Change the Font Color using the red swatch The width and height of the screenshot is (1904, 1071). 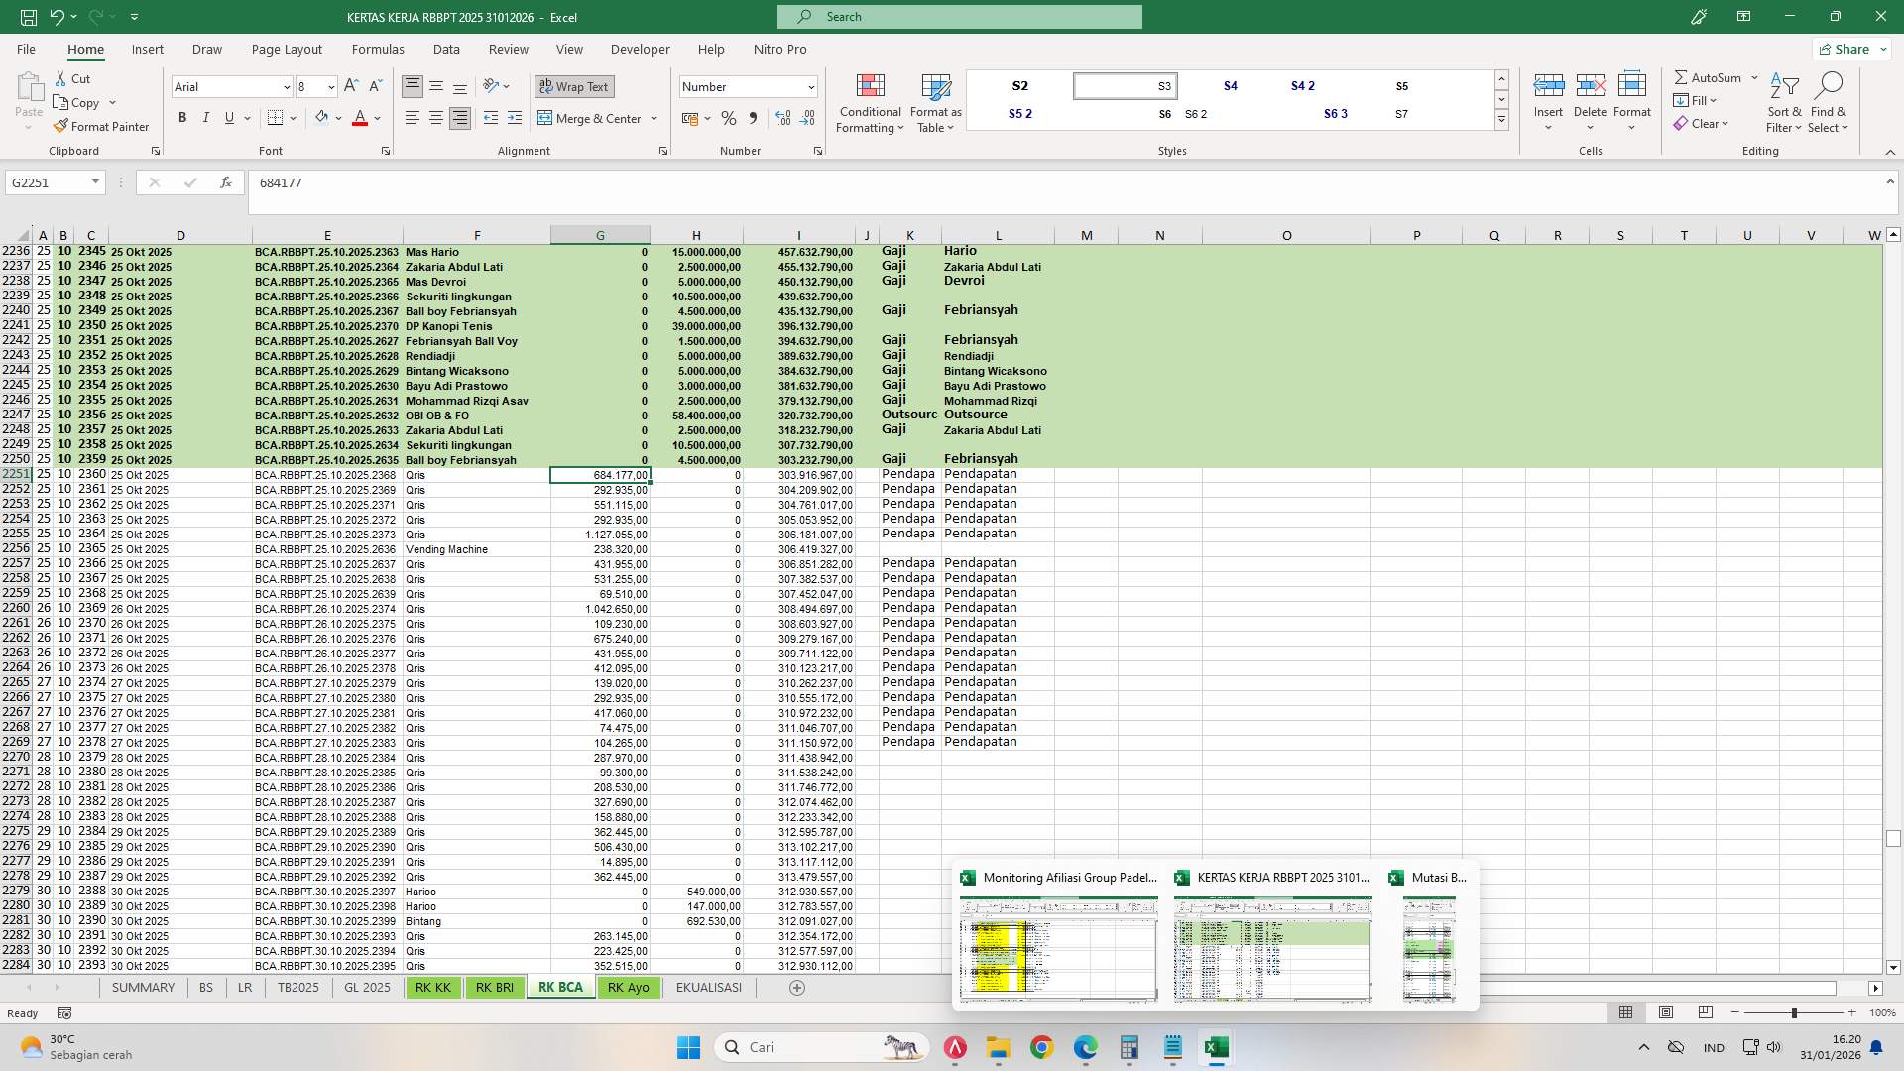point(361,118)
